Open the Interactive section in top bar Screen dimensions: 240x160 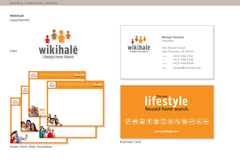tap(34, 3)
